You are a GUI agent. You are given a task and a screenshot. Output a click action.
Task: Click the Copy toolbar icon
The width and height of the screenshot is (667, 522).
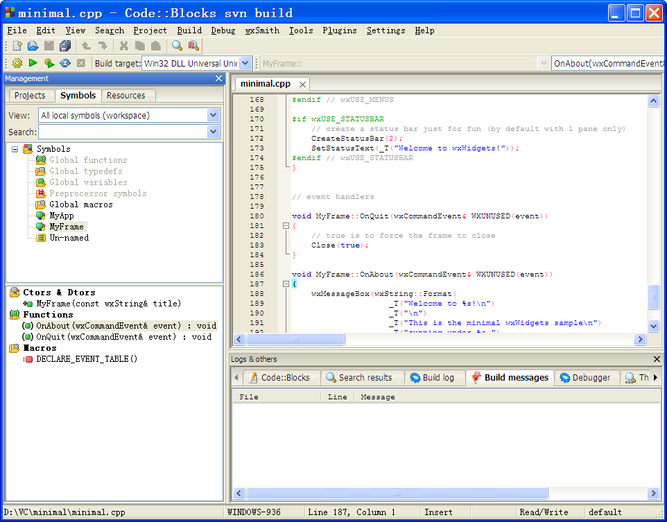140,46
